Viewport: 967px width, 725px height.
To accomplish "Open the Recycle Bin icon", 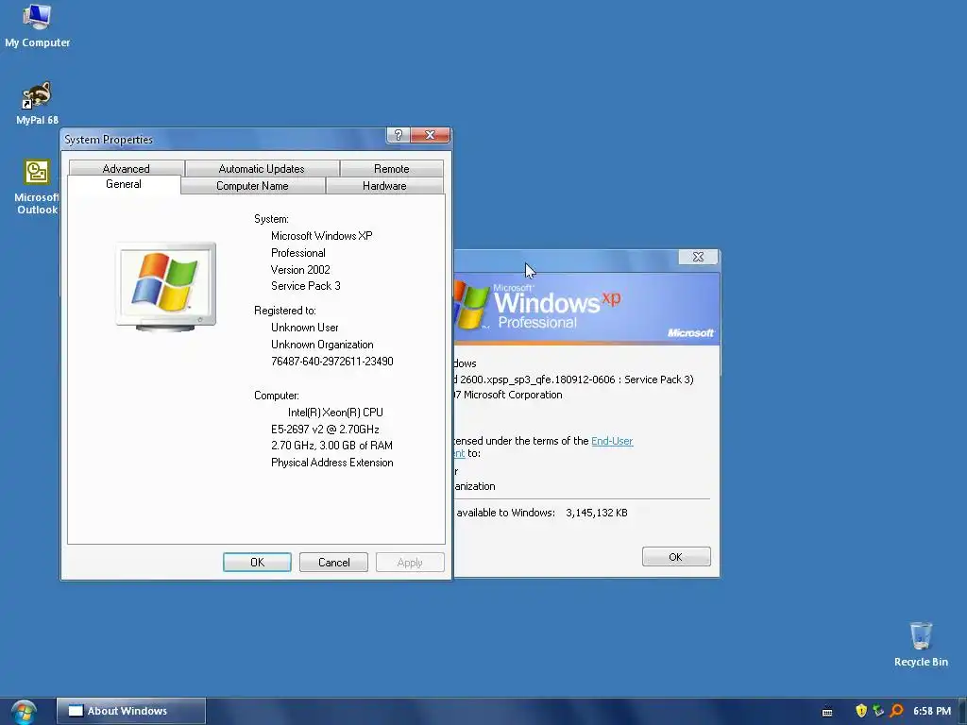I will 921,644.
